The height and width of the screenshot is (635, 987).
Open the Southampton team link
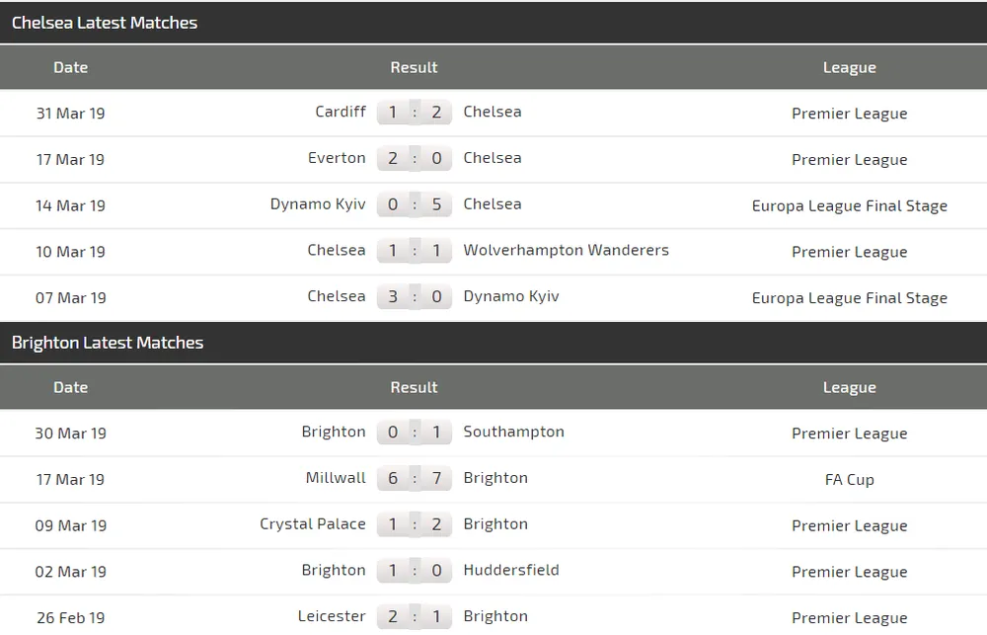(513, 432)
